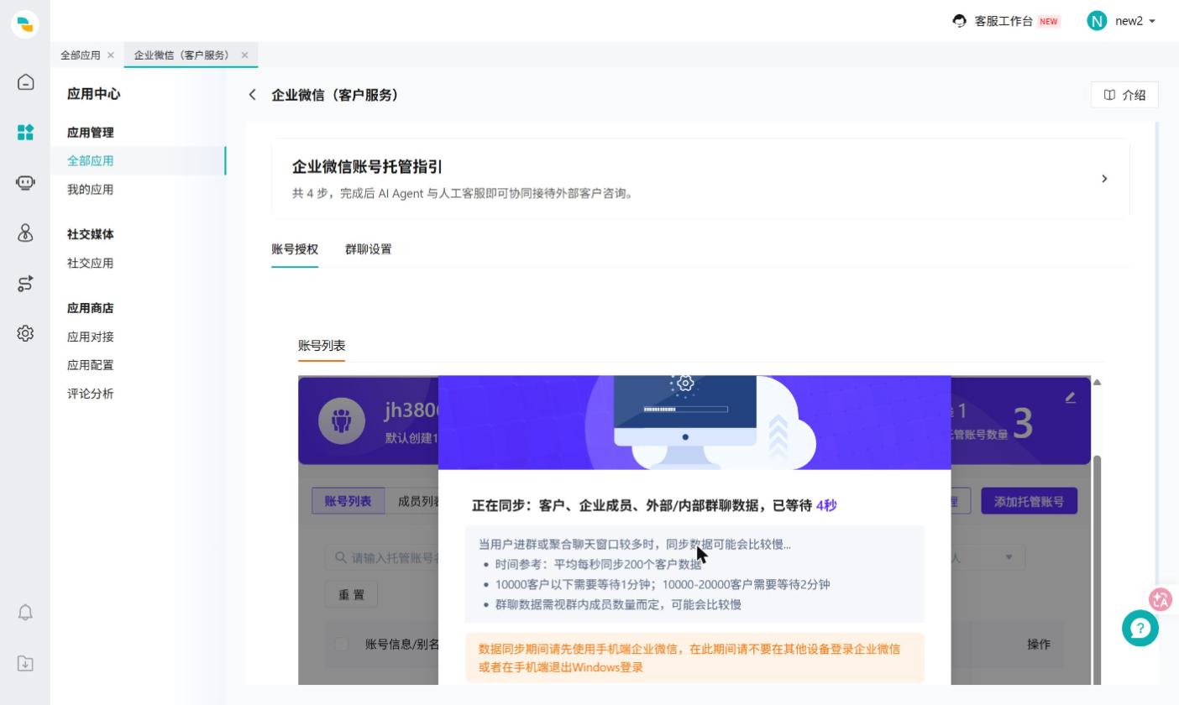Open the customer contacts sidebar icon
The image size is (1179, 705).
pos(25,233)
